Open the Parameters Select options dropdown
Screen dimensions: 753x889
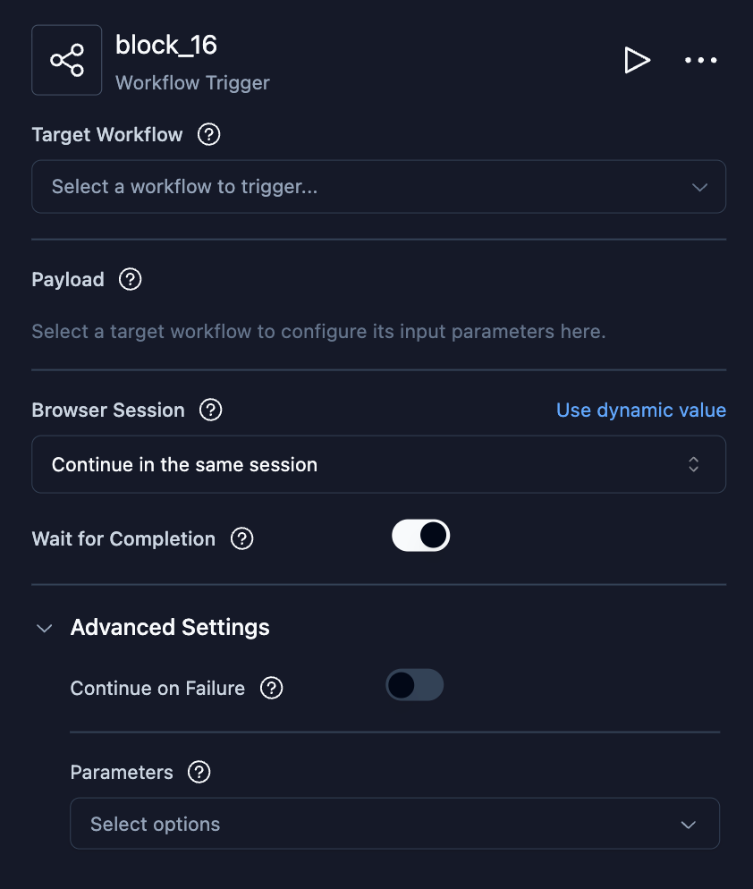tap(394, 824)
